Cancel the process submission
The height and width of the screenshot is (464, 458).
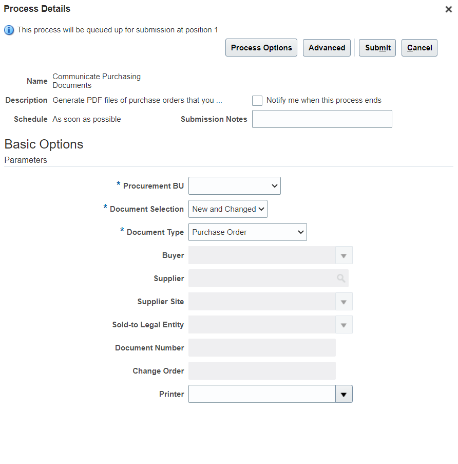pyautogui.click(x=419, y=47)
